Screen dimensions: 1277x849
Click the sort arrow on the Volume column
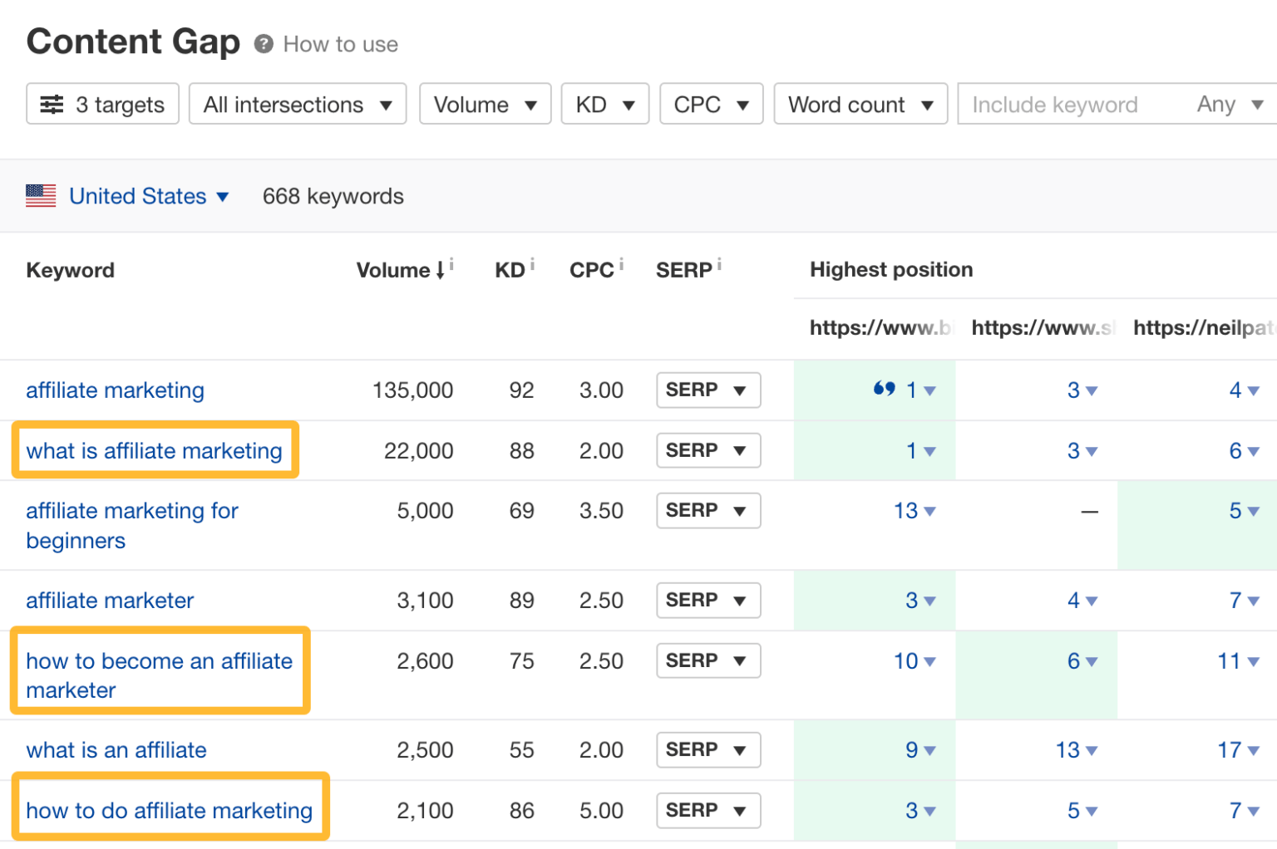pyautogui.click(x=439, y=271)
